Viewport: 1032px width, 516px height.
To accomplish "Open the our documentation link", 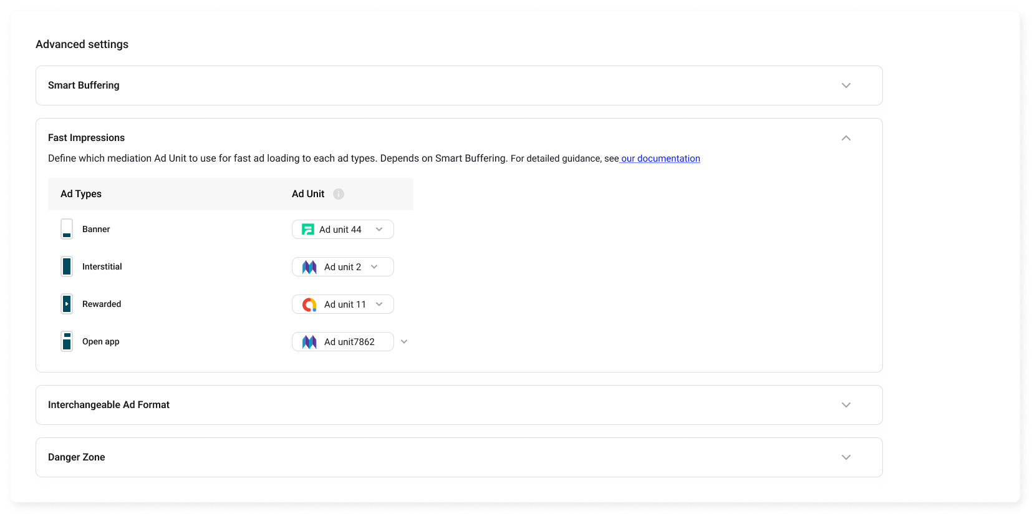I will pyautogui.click(x=660, y=158).
